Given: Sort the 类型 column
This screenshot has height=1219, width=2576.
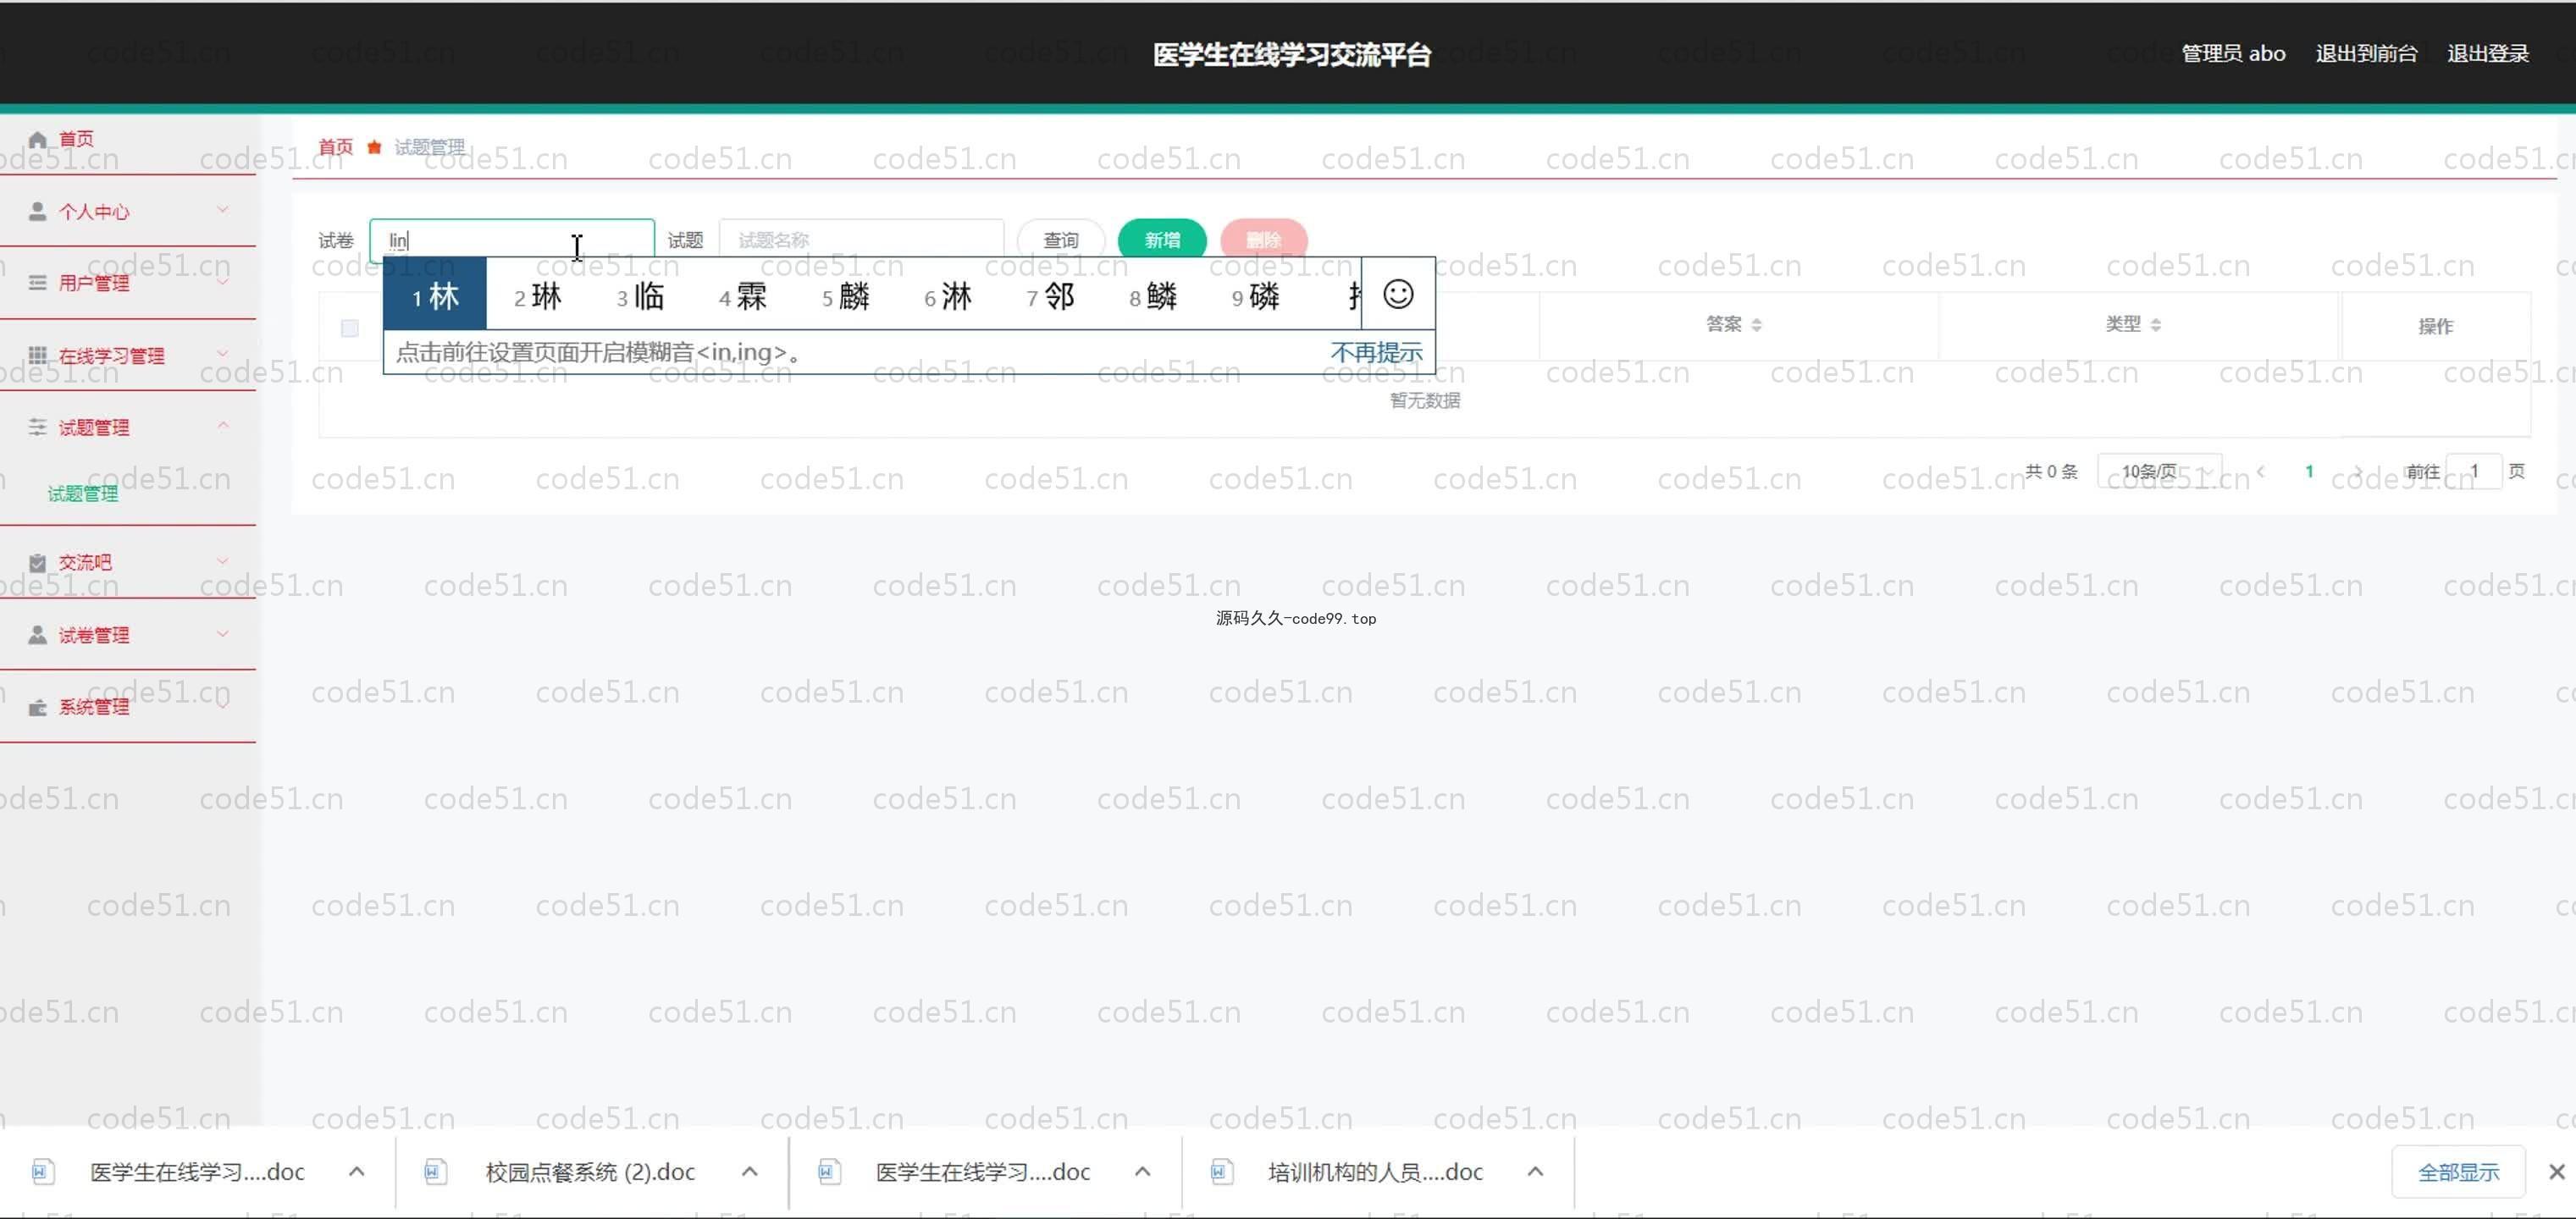Looking at the screenshot, I should (2156, 324).
